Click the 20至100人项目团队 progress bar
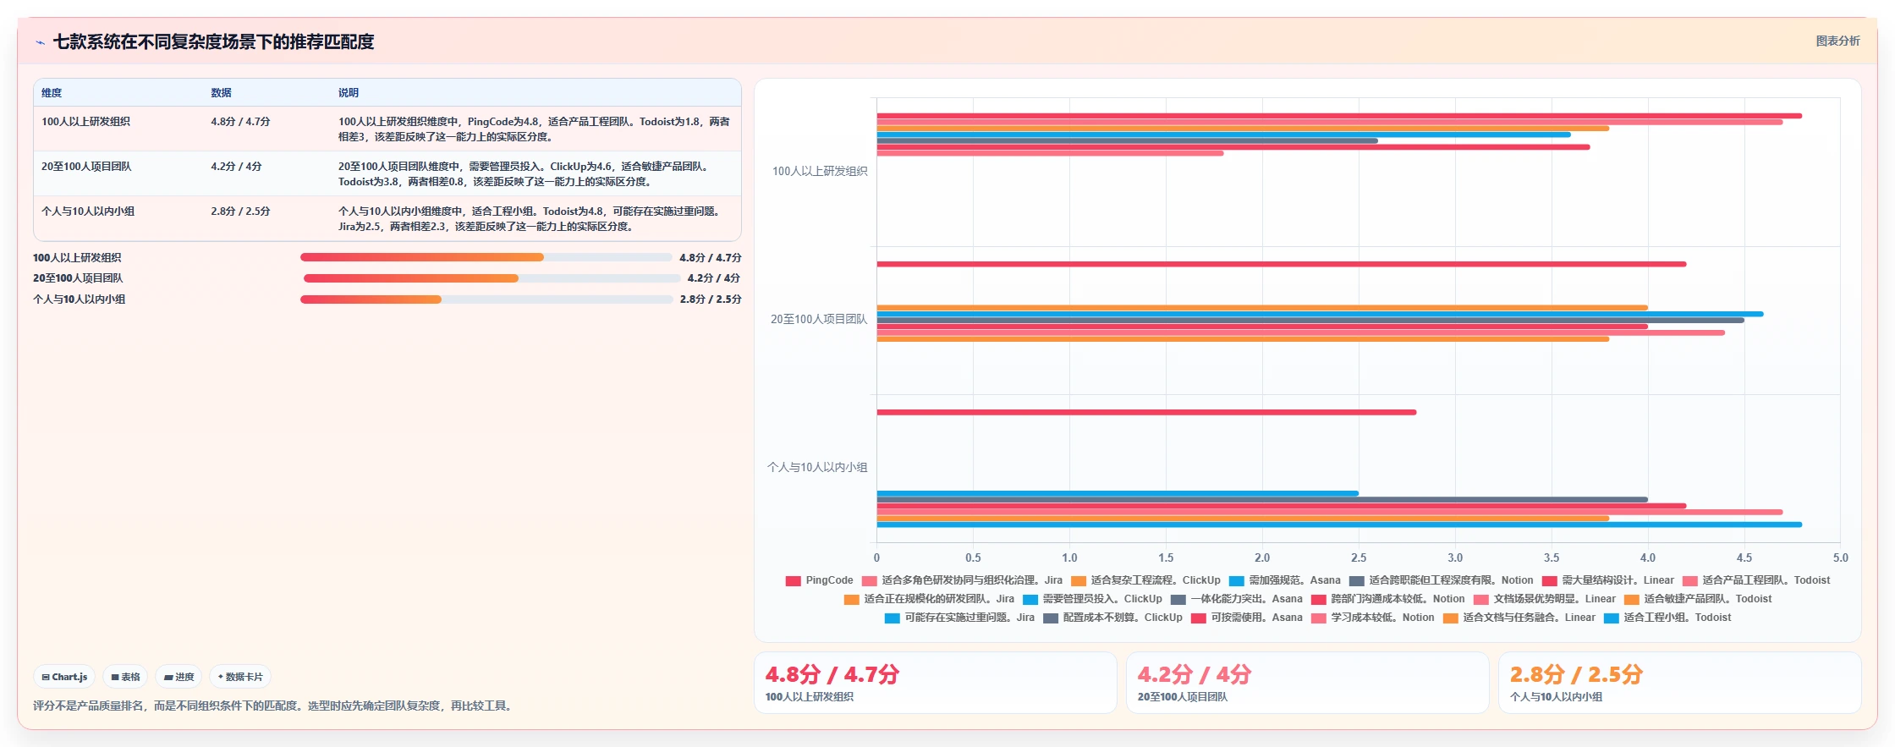 pos(492,278)
